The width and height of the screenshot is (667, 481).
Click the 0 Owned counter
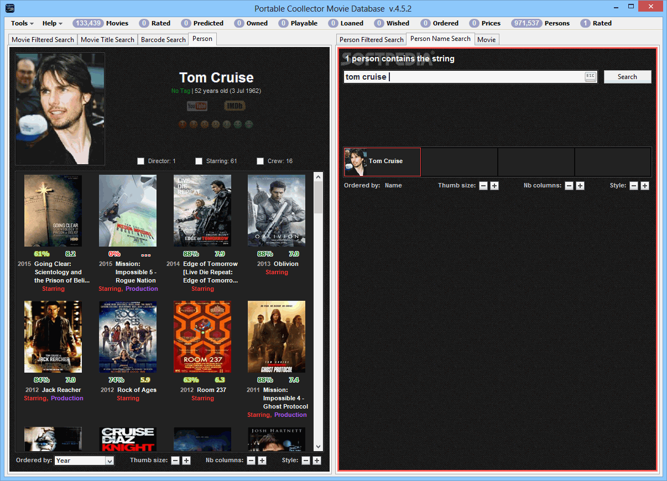(251, 23)
